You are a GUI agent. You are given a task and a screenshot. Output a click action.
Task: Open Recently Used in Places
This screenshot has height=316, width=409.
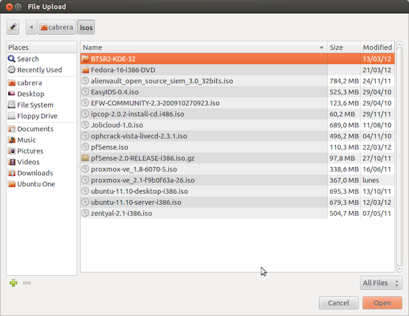point(42,70)
